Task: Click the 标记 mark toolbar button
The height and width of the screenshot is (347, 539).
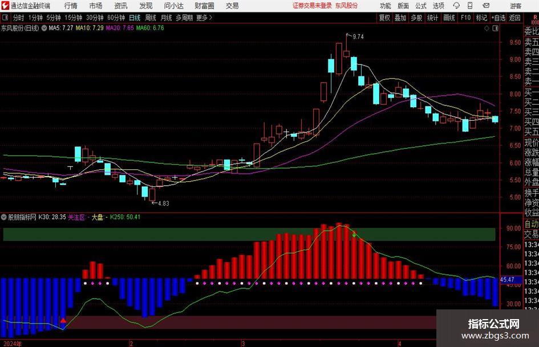Action: pos(481,18)
